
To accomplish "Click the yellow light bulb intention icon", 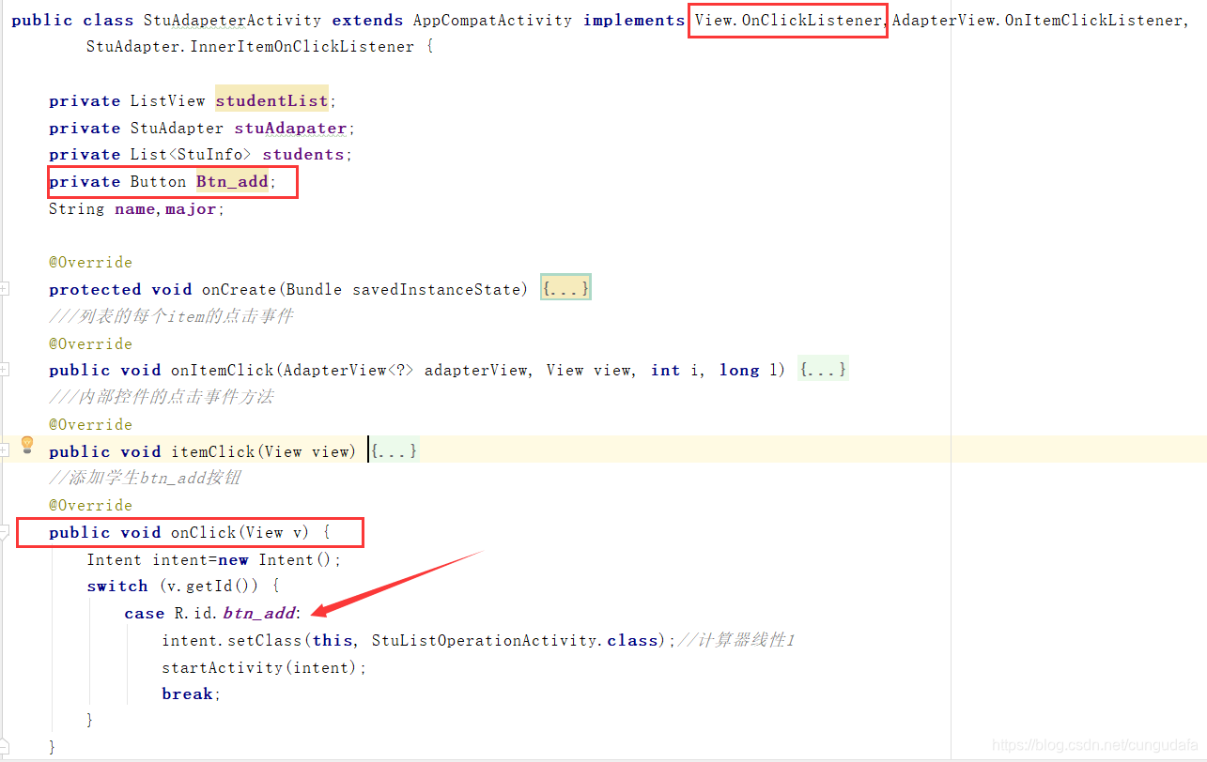I will tap(27, 445).
